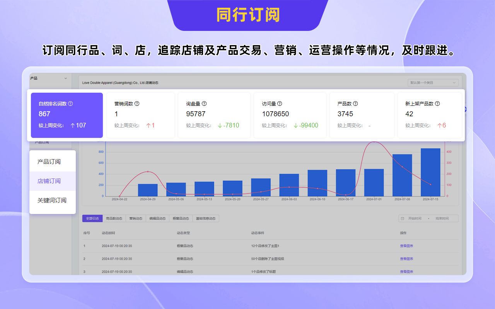The image size is (495, 309).
Task: Select the 商品数动态 filter tab
Action: 114,218
